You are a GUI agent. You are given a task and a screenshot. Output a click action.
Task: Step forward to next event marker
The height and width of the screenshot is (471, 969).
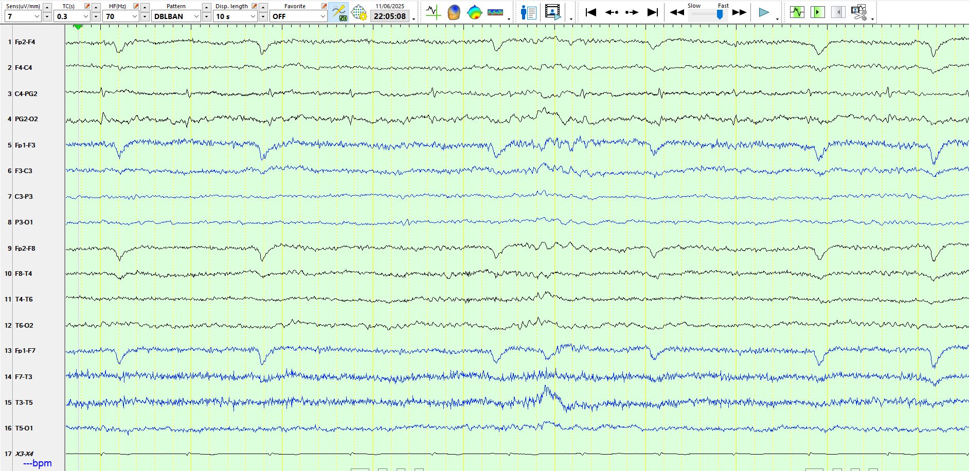click(x=632, y=12)
